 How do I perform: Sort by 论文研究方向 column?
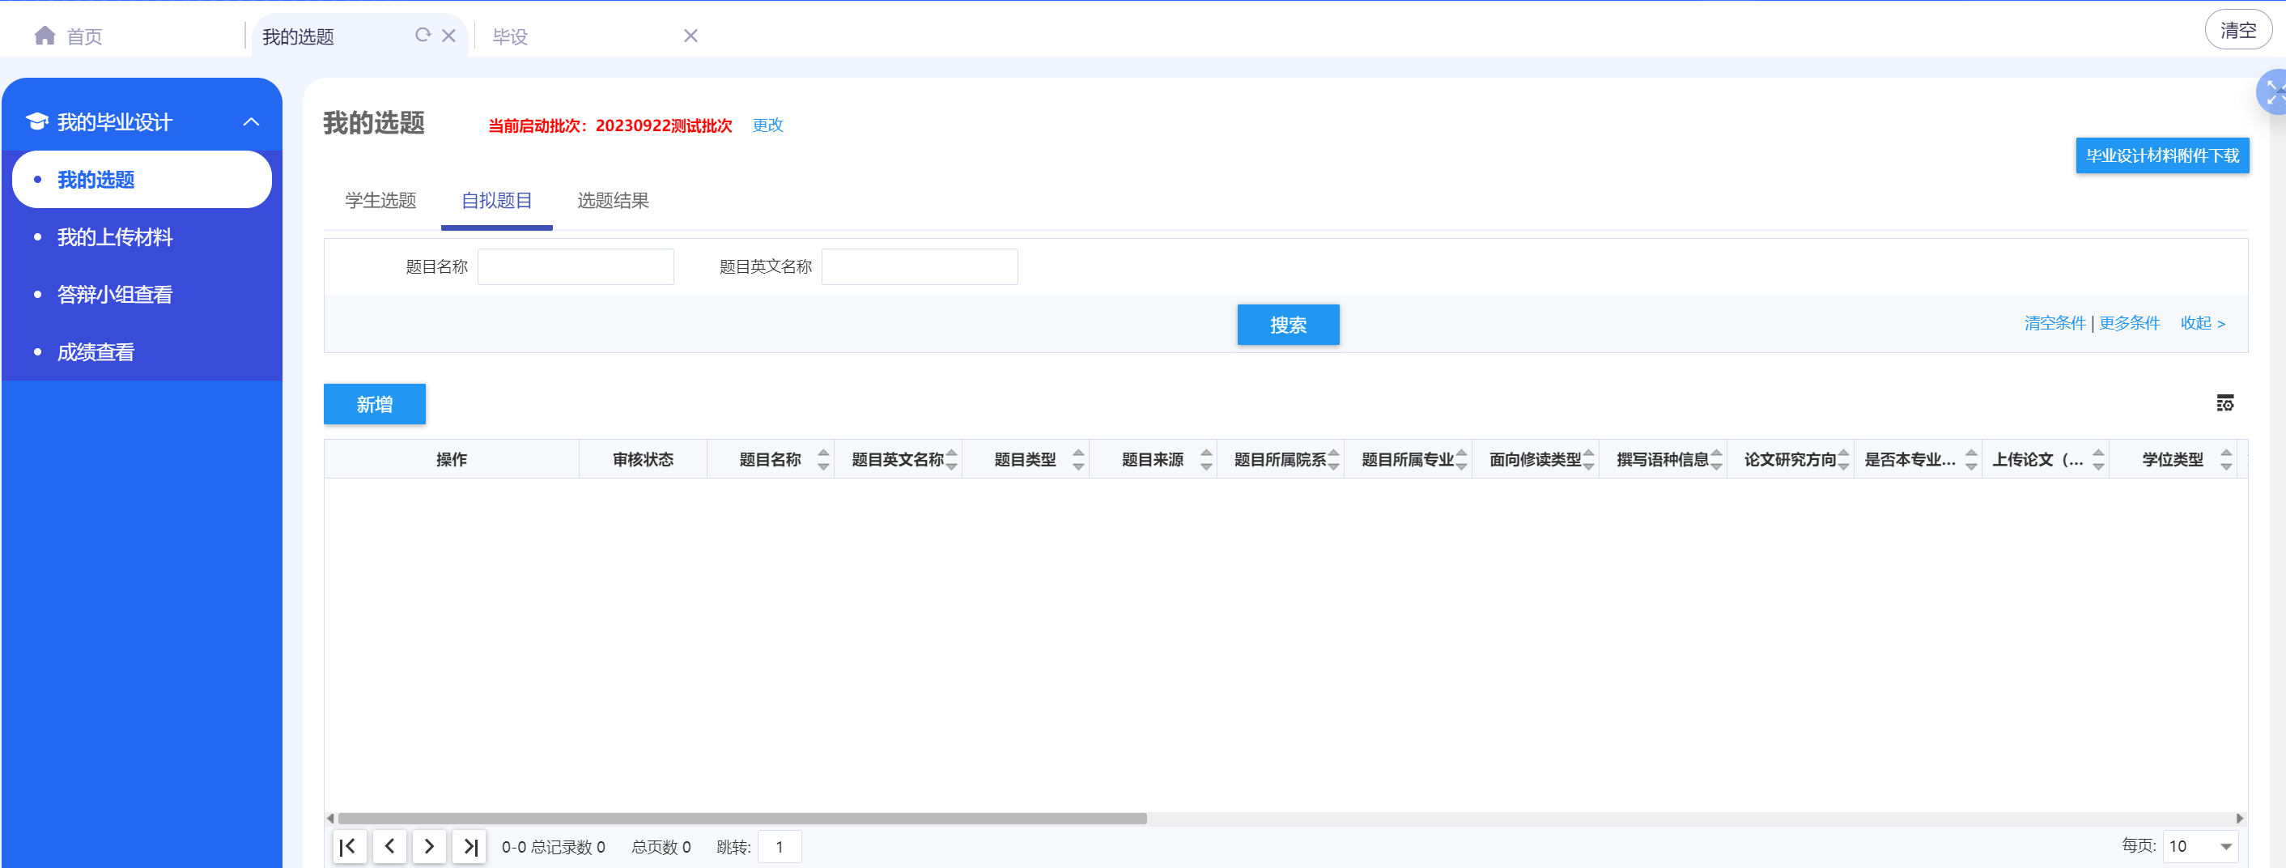click(1843, 459)
